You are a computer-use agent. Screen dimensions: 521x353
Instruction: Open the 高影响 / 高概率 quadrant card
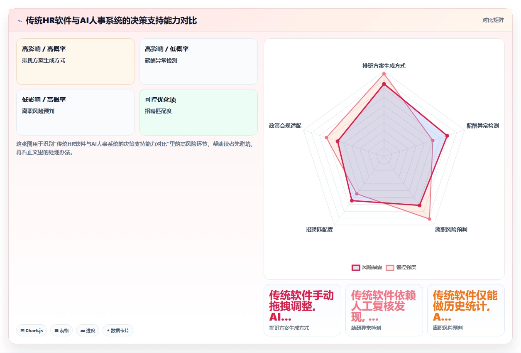click(x=76, y=62)
